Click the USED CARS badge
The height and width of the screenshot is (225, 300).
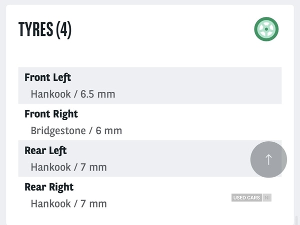click(246, 198)
